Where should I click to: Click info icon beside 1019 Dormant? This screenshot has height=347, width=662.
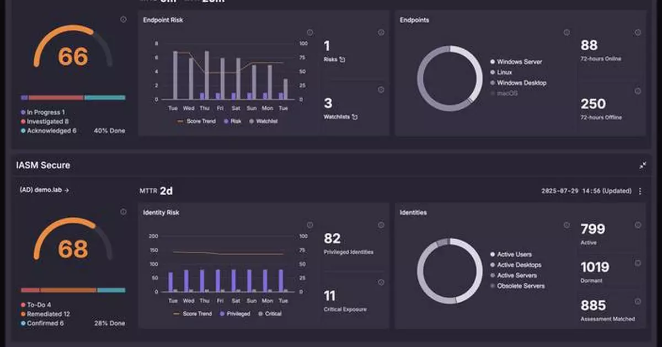(638, 263)
